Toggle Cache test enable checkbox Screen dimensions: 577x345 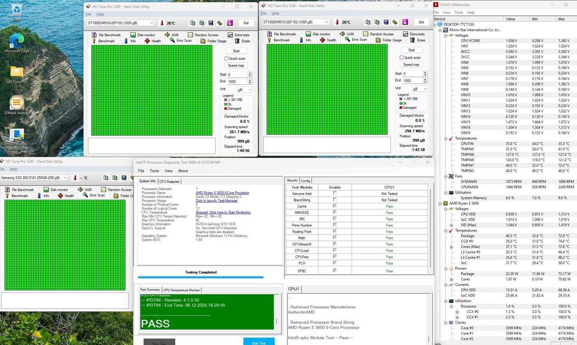click(335, 206)
